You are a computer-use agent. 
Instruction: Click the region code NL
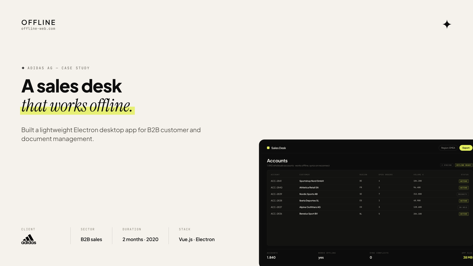[x=361, y=214]
